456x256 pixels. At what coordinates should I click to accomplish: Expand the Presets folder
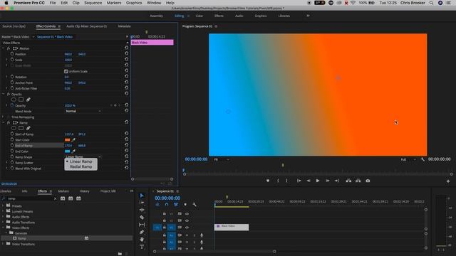[3, 206]
